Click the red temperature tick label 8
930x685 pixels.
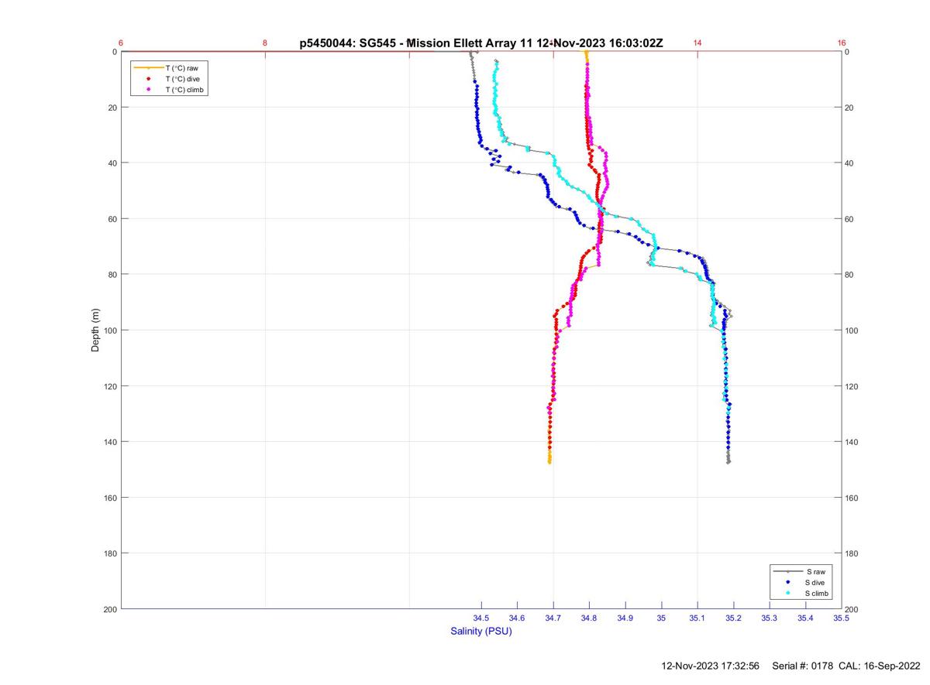pyautogui.click(x=265, y=43)
